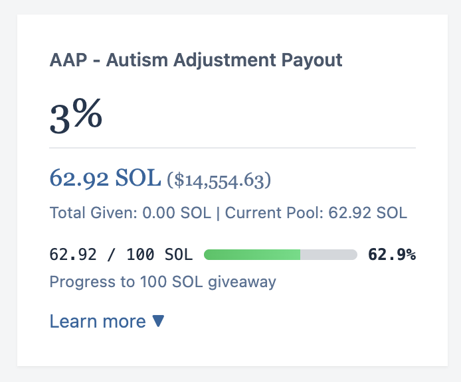
Task: Click the Current Pool: 62.92 SOL text
Action: point(316,213)
